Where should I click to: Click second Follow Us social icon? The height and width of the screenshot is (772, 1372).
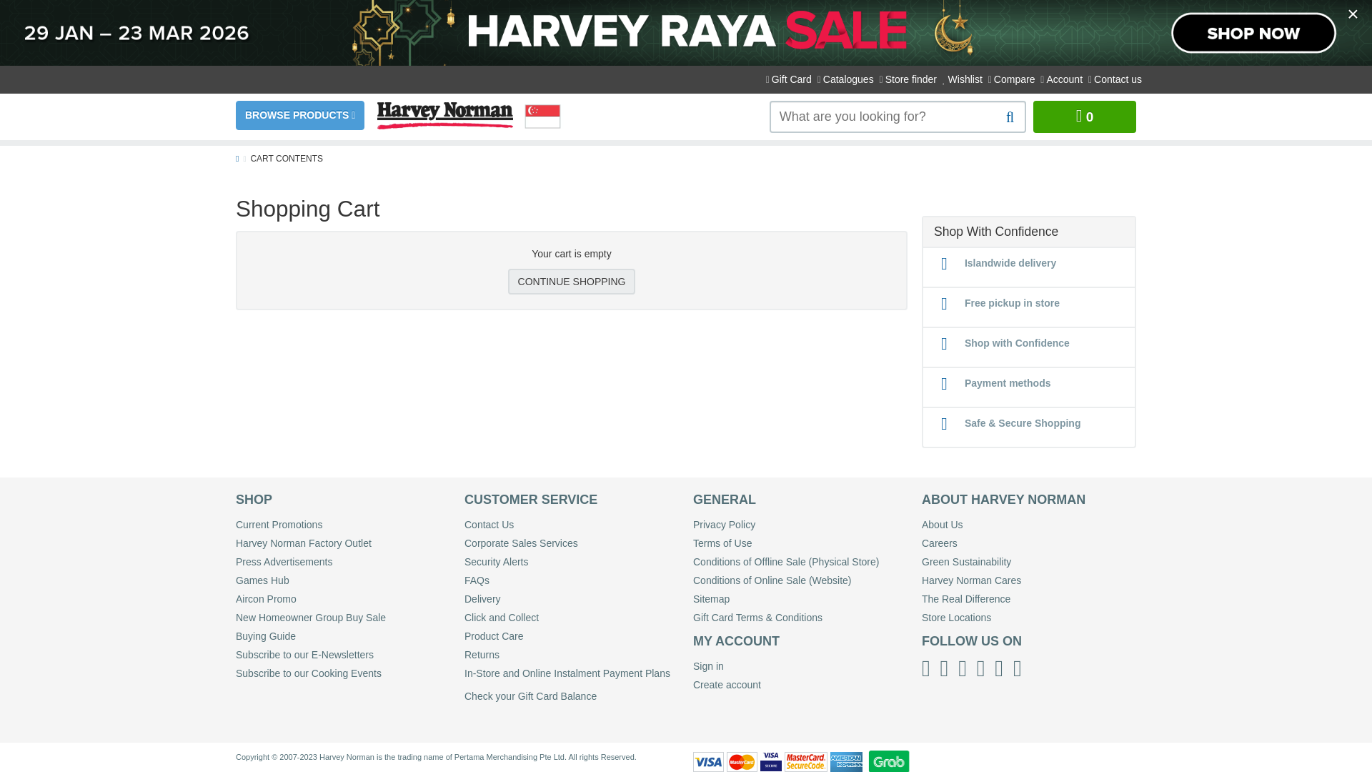944,668
